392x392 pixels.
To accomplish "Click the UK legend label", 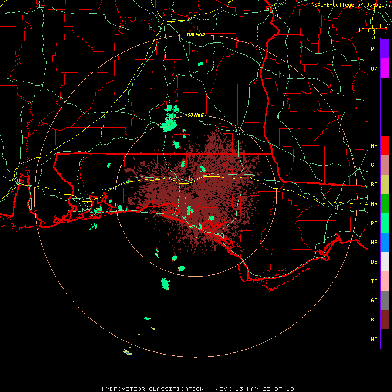I will 374,68.
